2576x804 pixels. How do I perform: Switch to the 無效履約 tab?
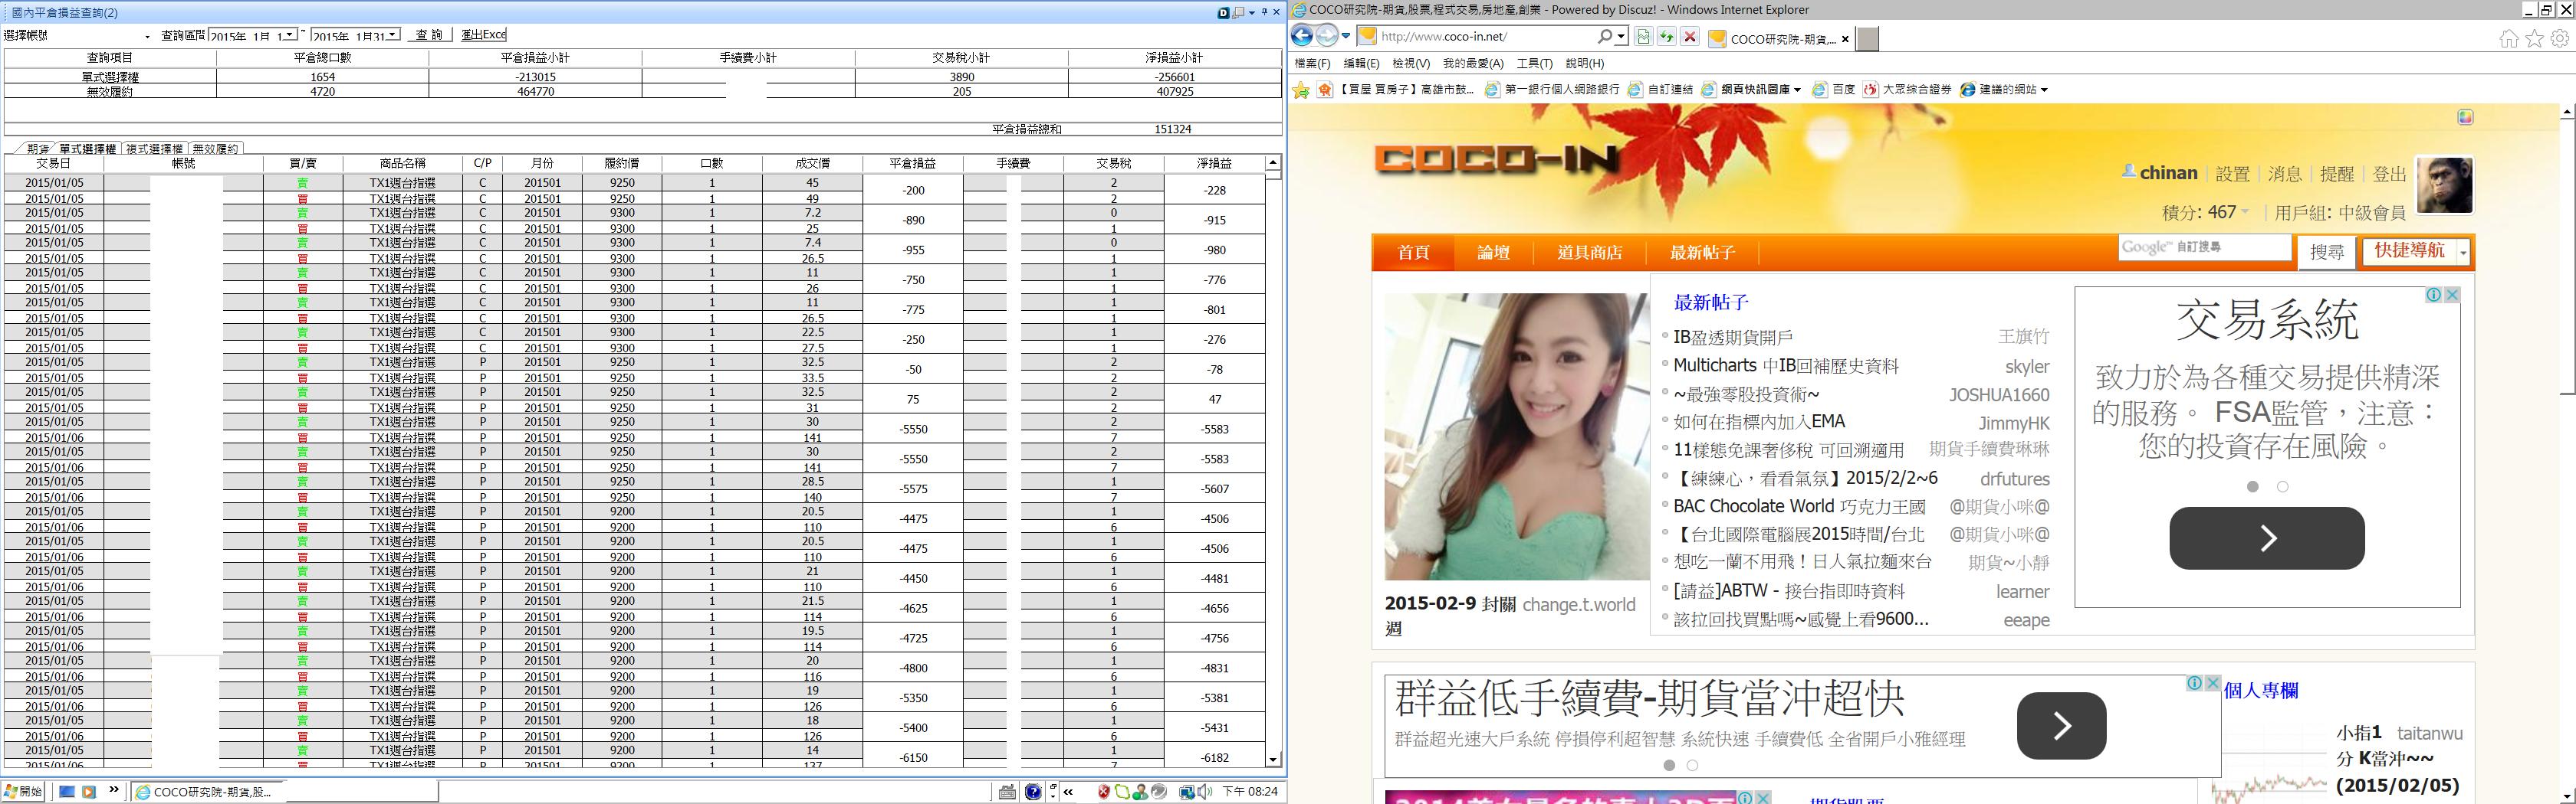pyautogui.click(x=215, y=149)
